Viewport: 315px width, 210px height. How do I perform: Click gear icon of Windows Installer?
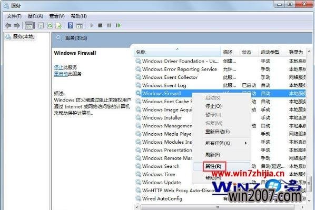click(x=138, y=117)
